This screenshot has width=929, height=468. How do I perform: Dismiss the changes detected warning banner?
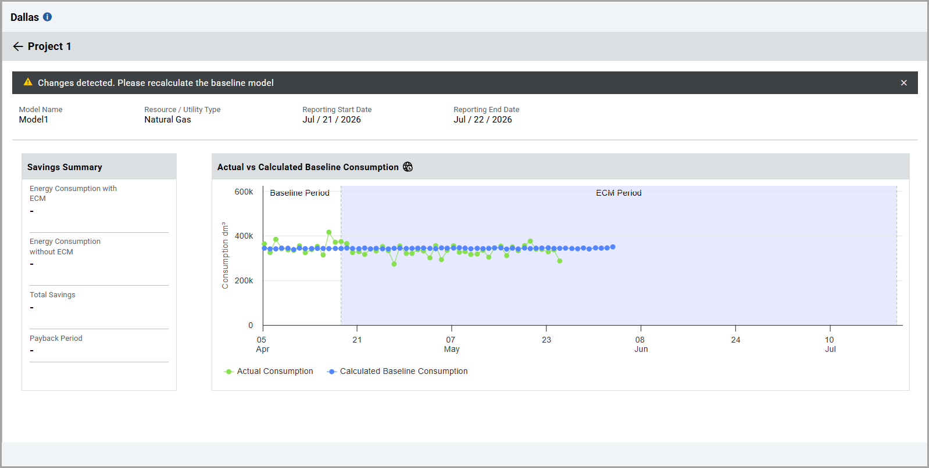[x=903, y=83]
